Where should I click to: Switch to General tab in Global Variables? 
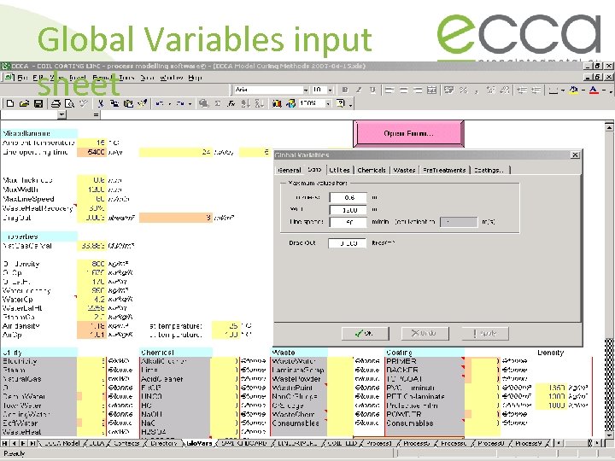point(289,170)
